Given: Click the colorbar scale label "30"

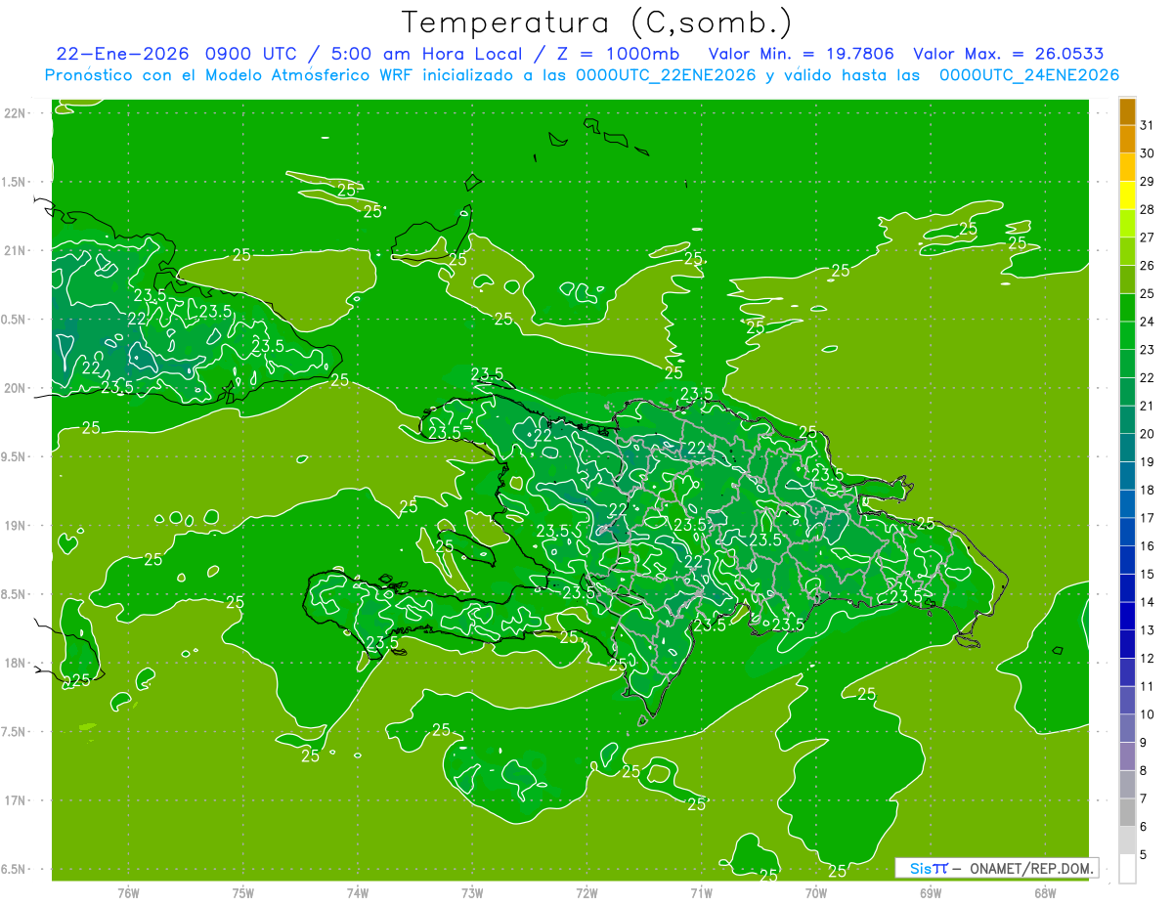Looking at the screenshot, I should point(1148,153).
